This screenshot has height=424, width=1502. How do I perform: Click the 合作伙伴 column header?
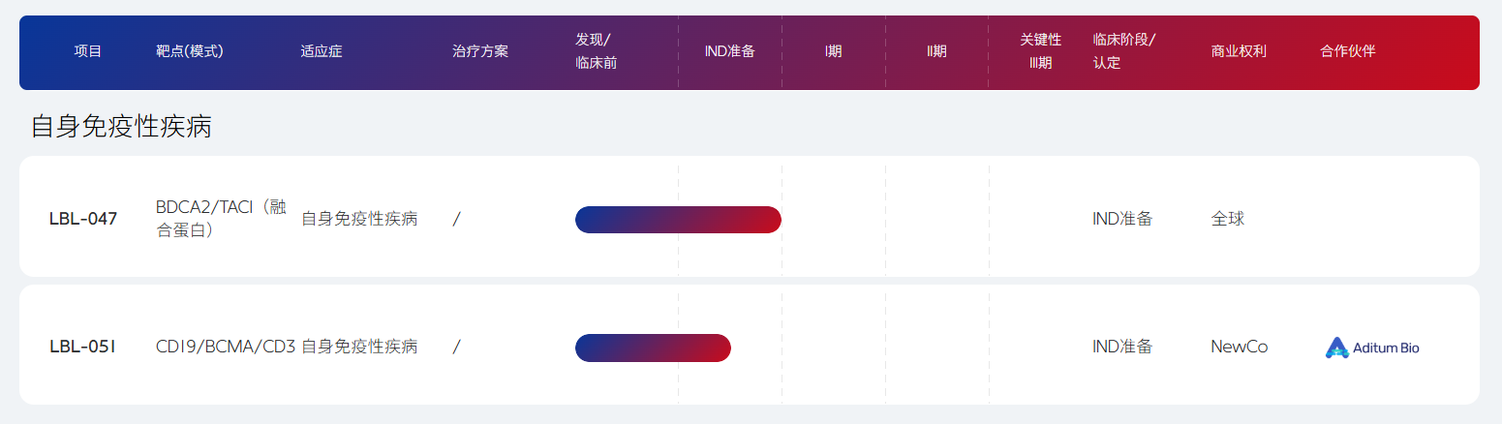point(1347,51)
